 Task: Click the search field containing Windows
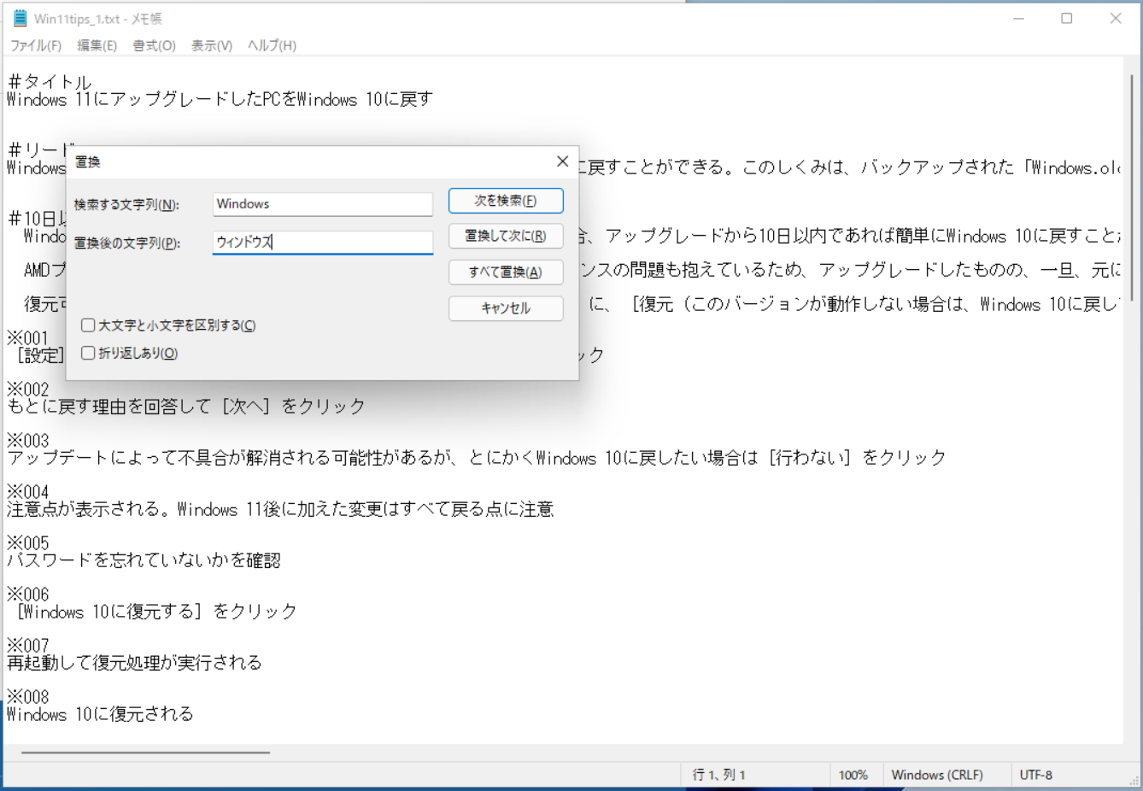coord(322,203)
